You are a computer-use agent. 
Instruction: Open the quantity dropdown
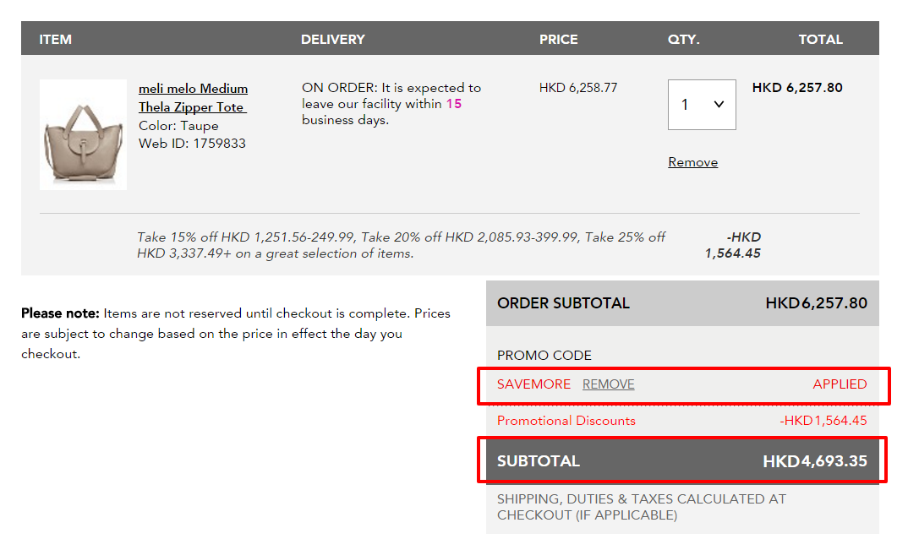(x=701, y=105)
